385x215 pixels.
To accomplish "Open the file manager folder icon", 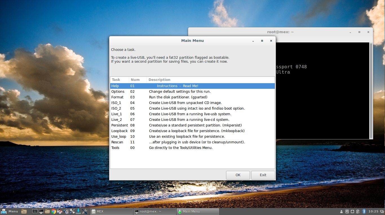I will (x=47, y=211).
